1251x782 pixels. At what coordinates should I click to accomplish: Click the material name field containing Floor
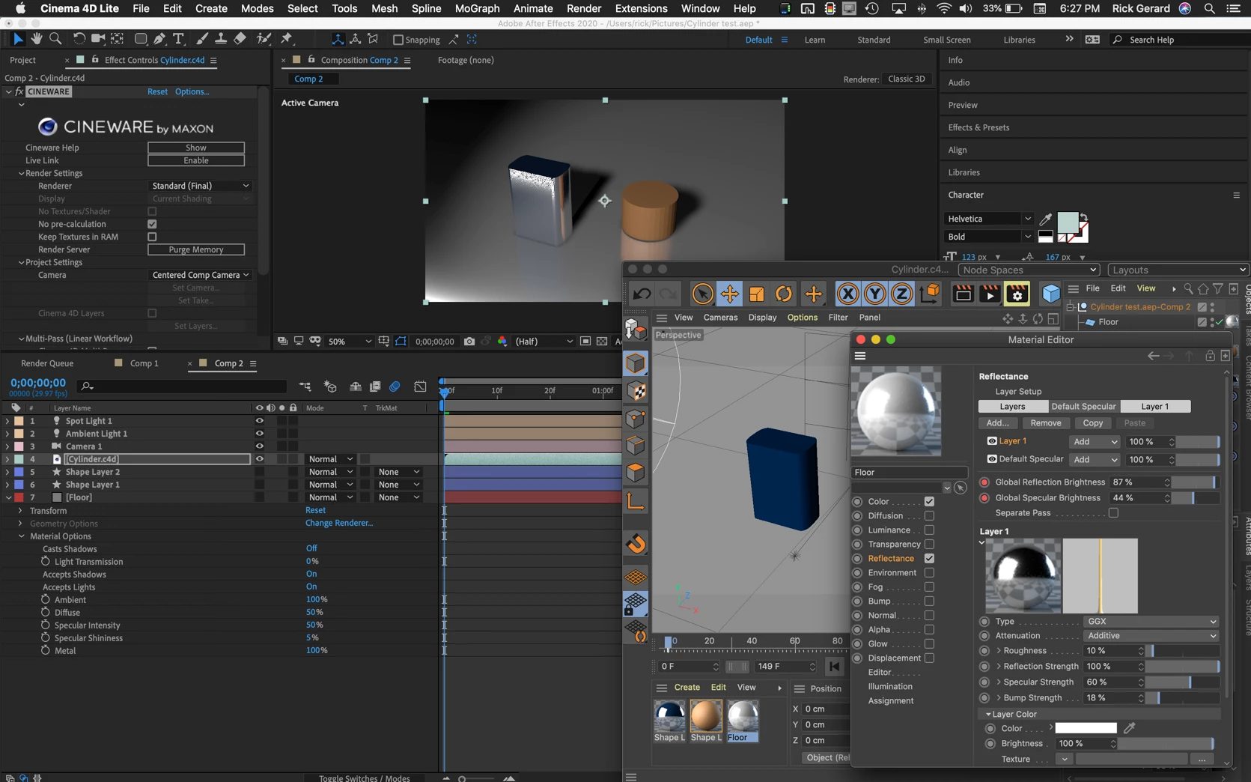[910, 473]
